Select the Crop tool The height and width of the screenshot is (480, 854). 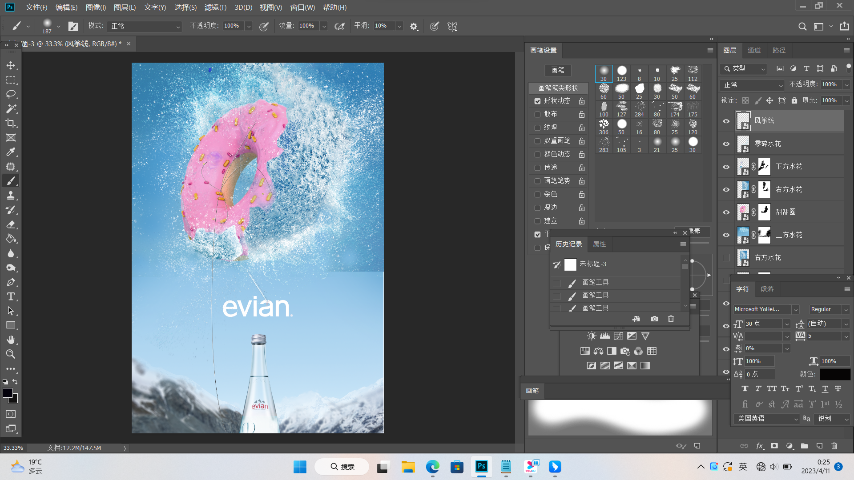click(x=11, y=123)
